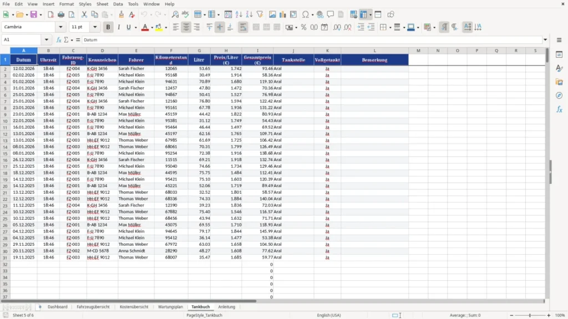Viewport: 568px width, 319px height.
Task: Click the Sort Descending icon
Action: click(x=249, y=14)
